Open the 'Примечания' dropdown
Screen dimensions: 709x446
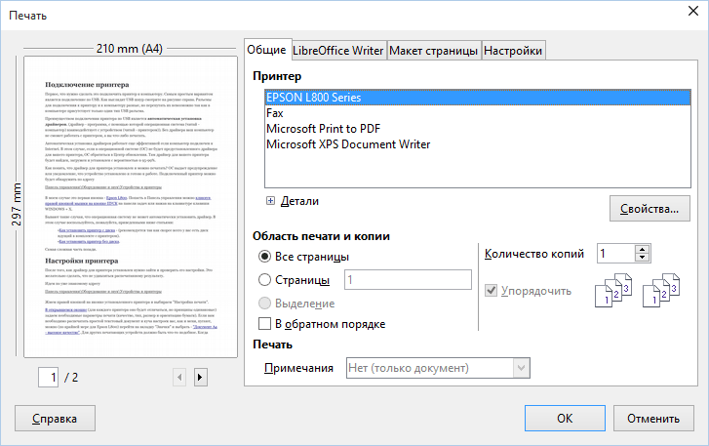(439, 368)
